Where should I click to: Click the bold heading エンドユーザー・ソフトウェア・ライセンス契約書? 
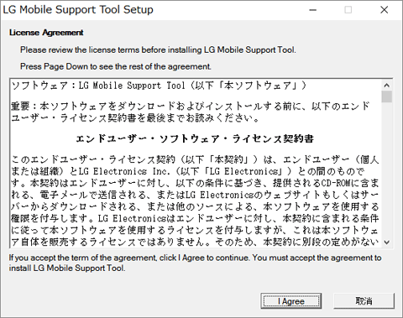point(195,138)
